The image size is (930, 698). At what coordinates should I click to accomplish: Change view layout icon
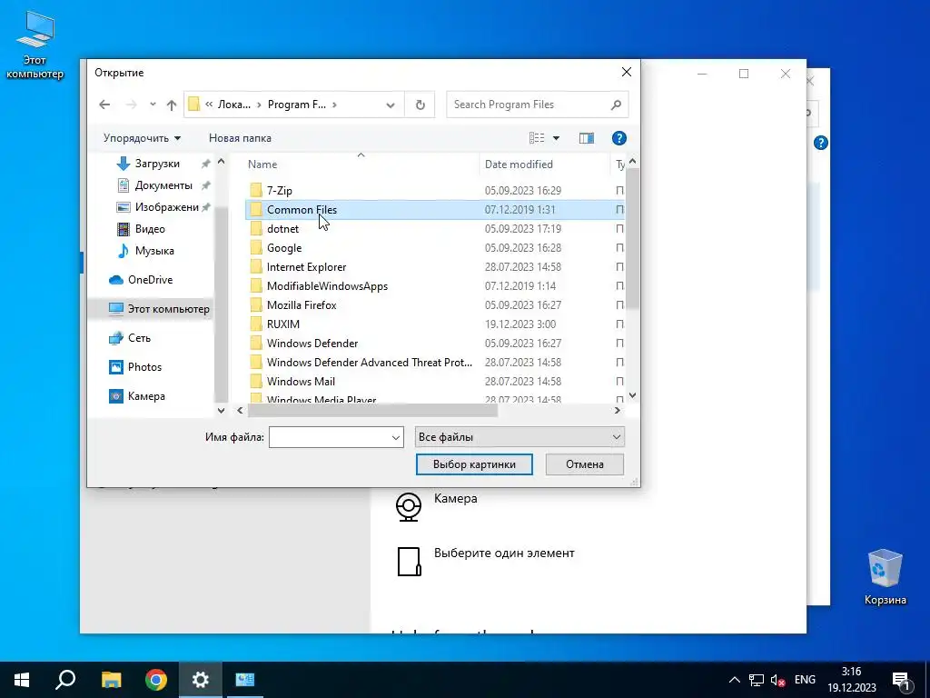537,138
